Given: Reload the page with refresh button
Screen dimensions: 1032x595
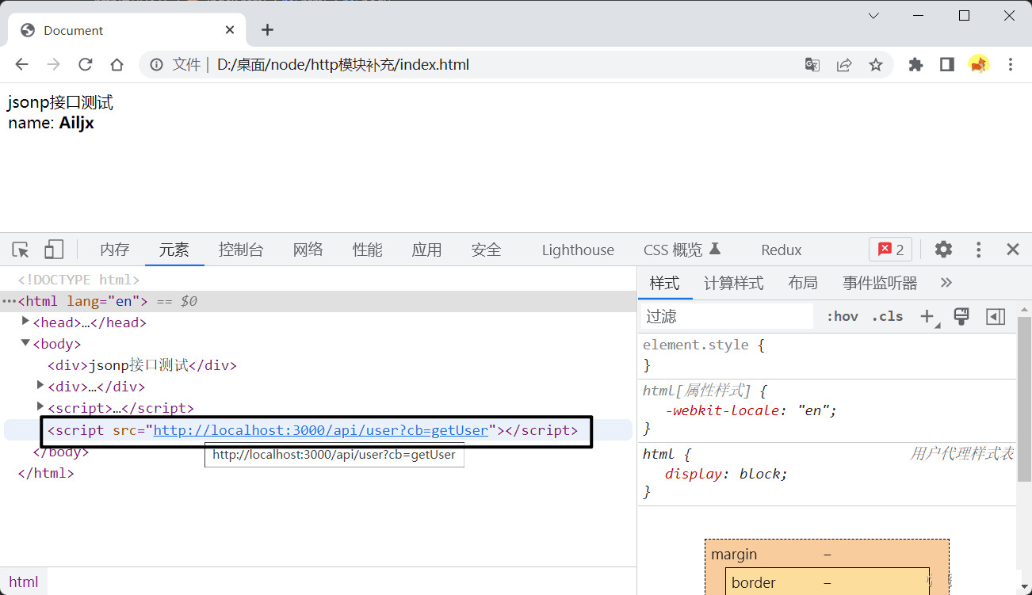Looking at the screenshot, I should tap(86, 65).
